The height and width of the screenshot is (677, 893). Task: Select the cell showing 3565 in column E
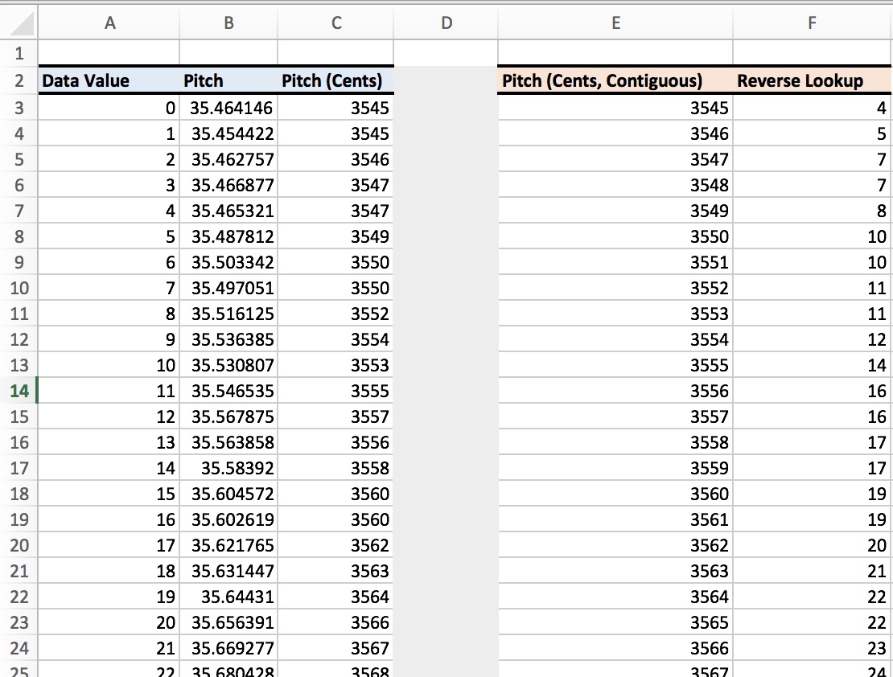pyautogui.click(x=615, y=622)
